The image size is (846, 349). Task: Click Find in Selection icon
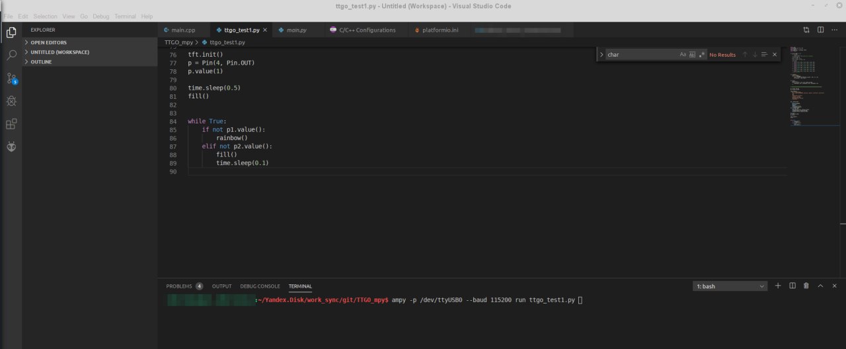(x=764, y=55)
